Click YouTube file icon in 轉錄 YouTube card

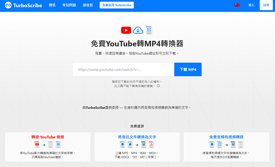[37, 145]
